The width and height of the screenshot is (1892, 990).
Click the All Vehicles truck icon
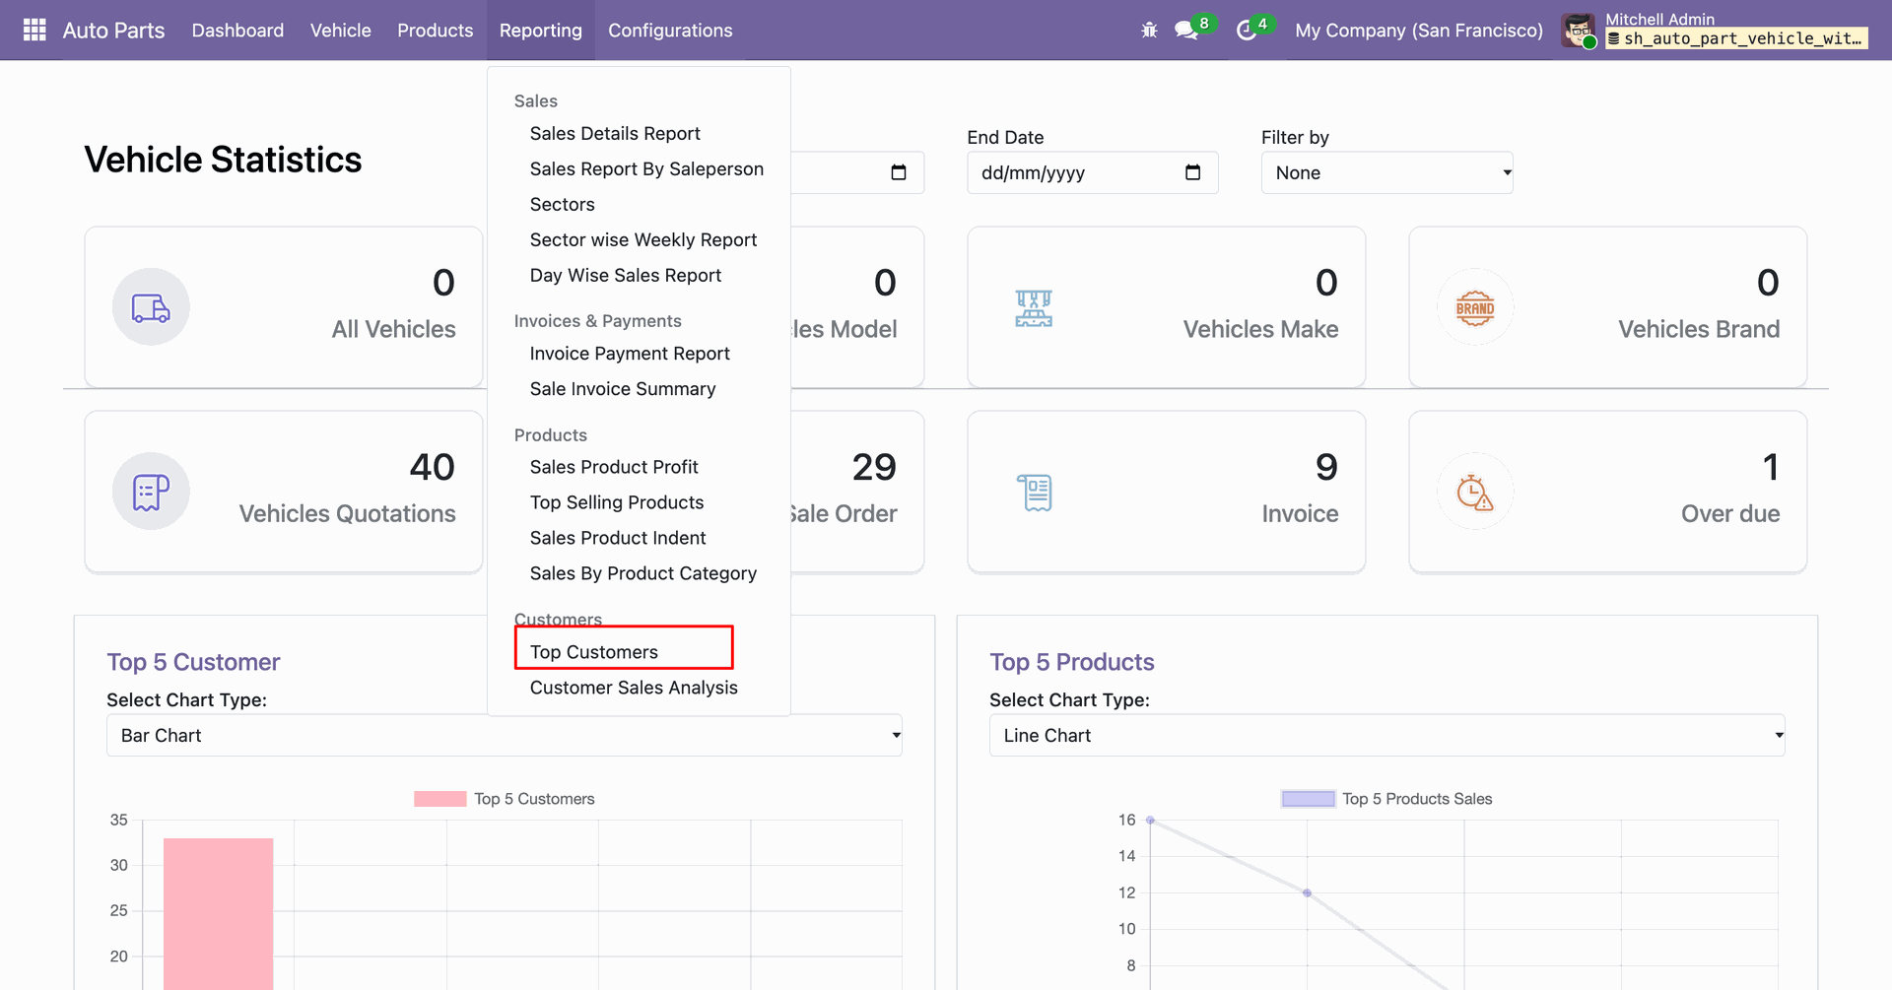tap(151, 307)
